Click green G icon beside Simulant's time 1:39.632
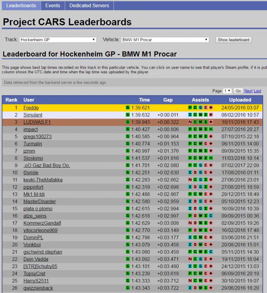The image size is (267, 293). tap(128, 115)
